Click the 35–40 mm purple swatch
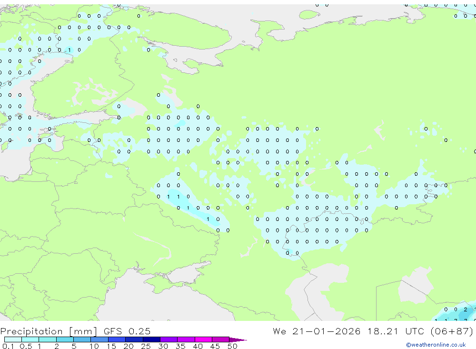476x349 pixels. point(186,339)
